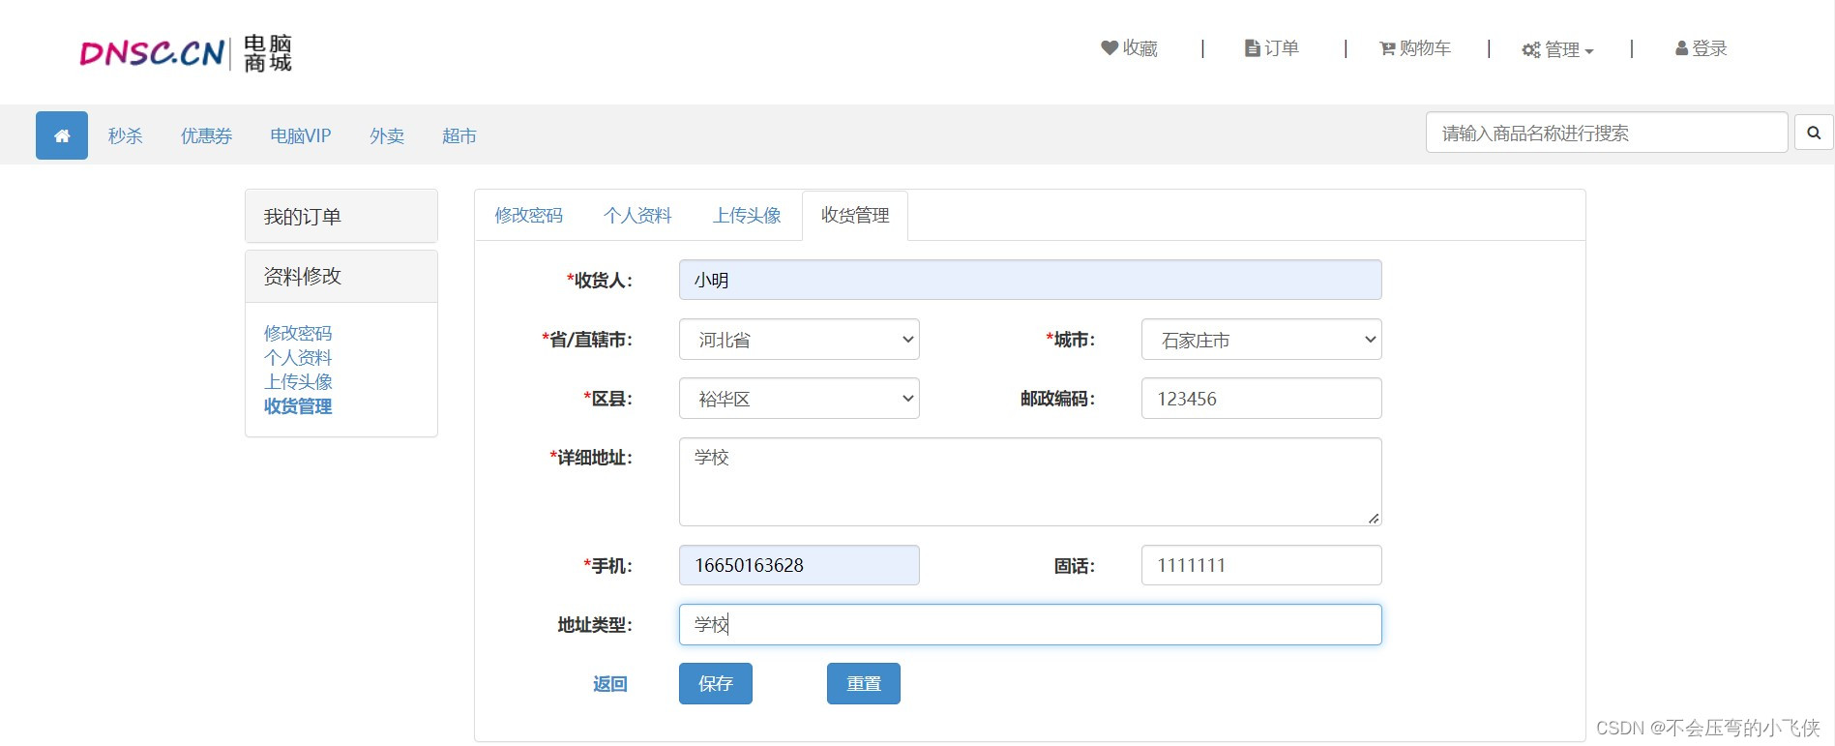This screenshot has width=1835, height=746.
Task: Focus the product search input field
Action: [1607, 133]
